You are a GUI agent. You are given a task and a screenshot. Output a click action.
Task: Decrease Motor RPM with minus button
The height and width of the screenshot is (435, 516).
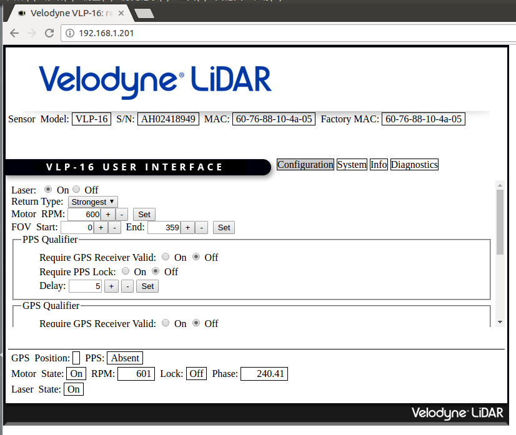pyautogui.click(x=122, y=214)
